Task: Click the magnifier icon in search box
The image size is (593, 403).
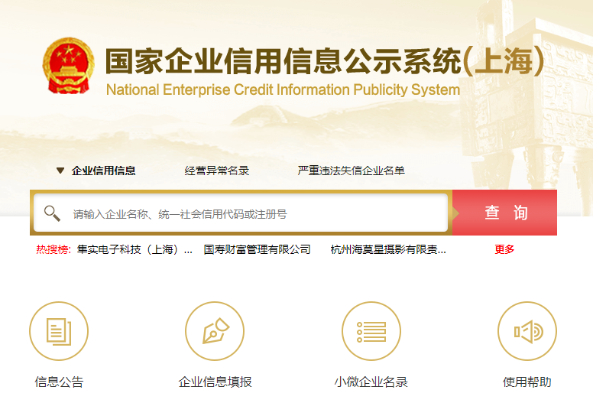Action: point(52,213)
